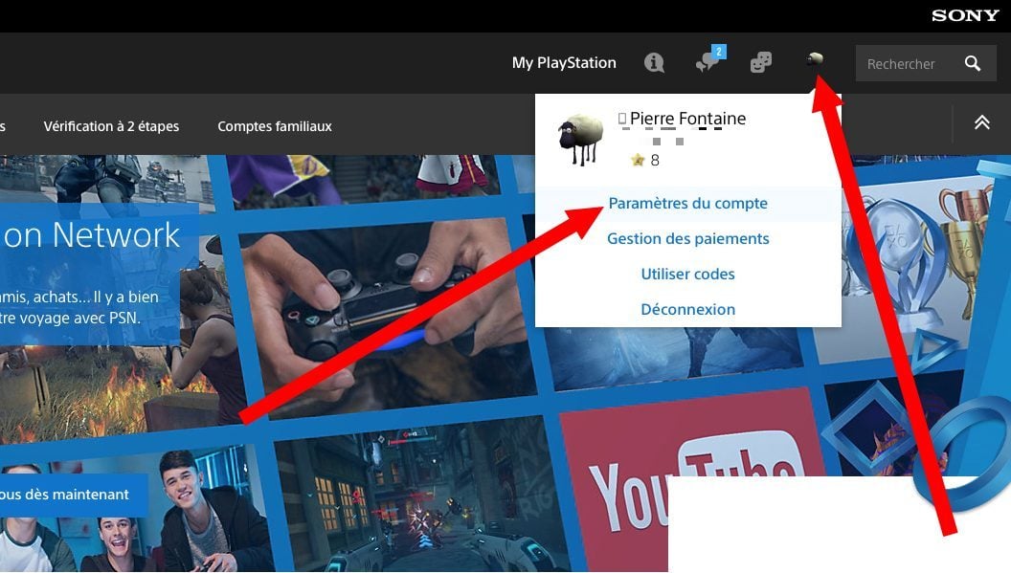The height and width of the screenshot is (573, 1011).
Task: Open the profile avatar in the header
Action: coord(815,59)
